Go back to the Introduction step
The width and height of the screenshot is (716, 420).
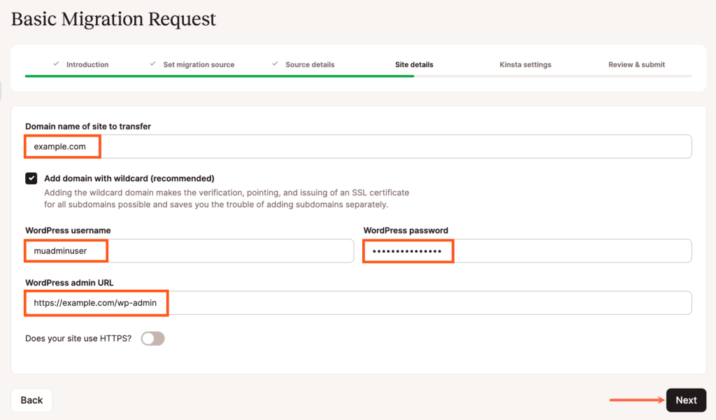87,64
